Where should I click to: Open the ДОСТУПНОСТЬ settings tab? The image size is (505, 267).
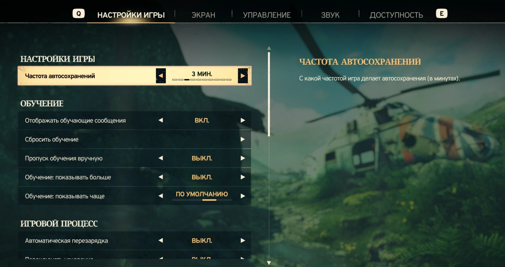[x=396, y=15]
